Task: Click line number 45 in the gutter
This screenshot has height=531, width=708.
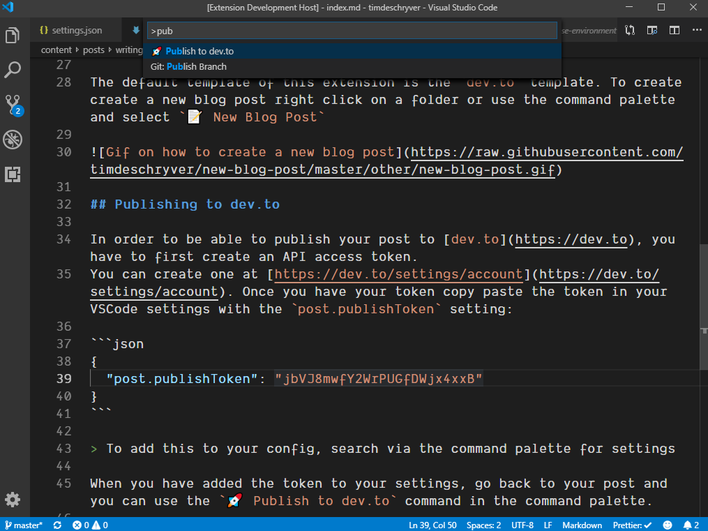Action: [x=63, y=483]
